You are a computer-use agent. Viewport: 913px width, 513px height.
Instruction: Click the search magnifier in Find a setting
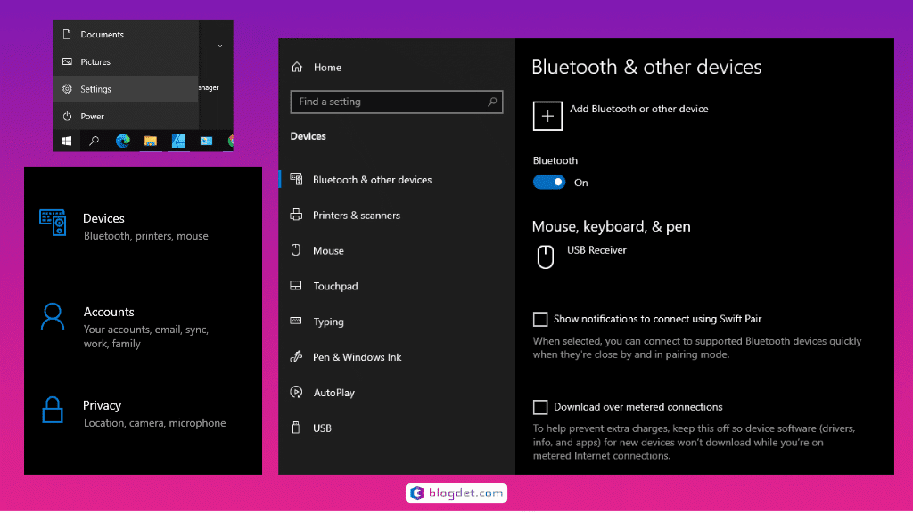492,102
